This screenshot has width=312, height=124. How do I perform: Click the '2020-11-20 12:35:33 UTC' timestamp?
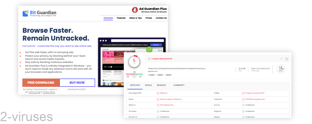tap(260, 69)
